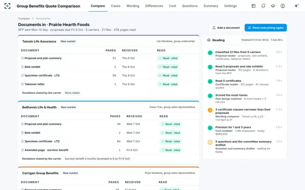Select the Corrigan Group Benefits heading

click(40, 173)
